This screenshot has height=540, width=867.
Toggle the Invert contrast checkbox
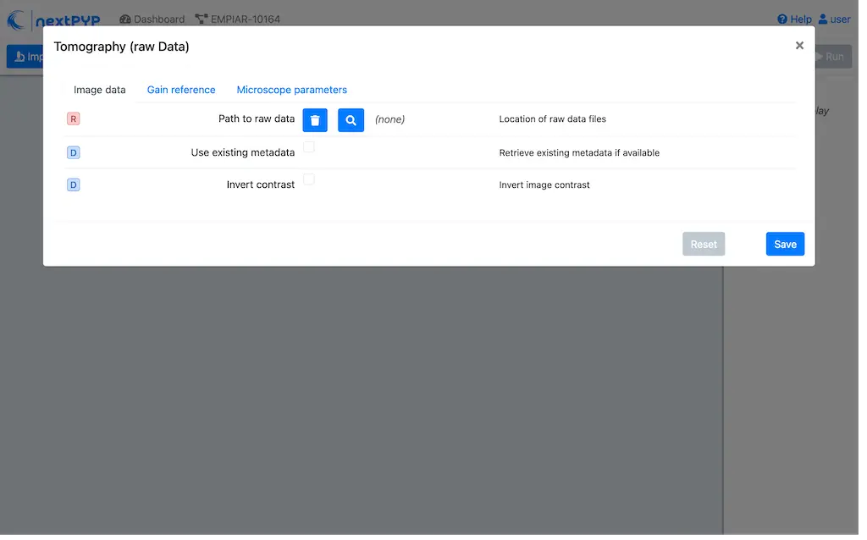(309, 179)
